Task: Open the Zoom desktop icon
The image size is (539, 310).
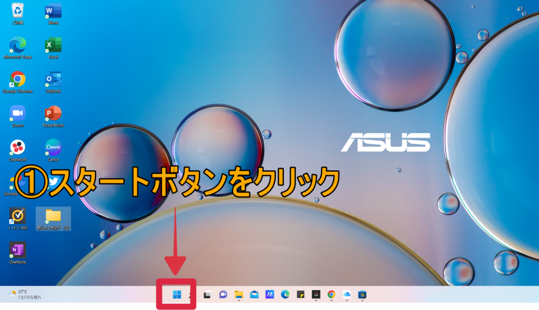Action: coord(17,116)
